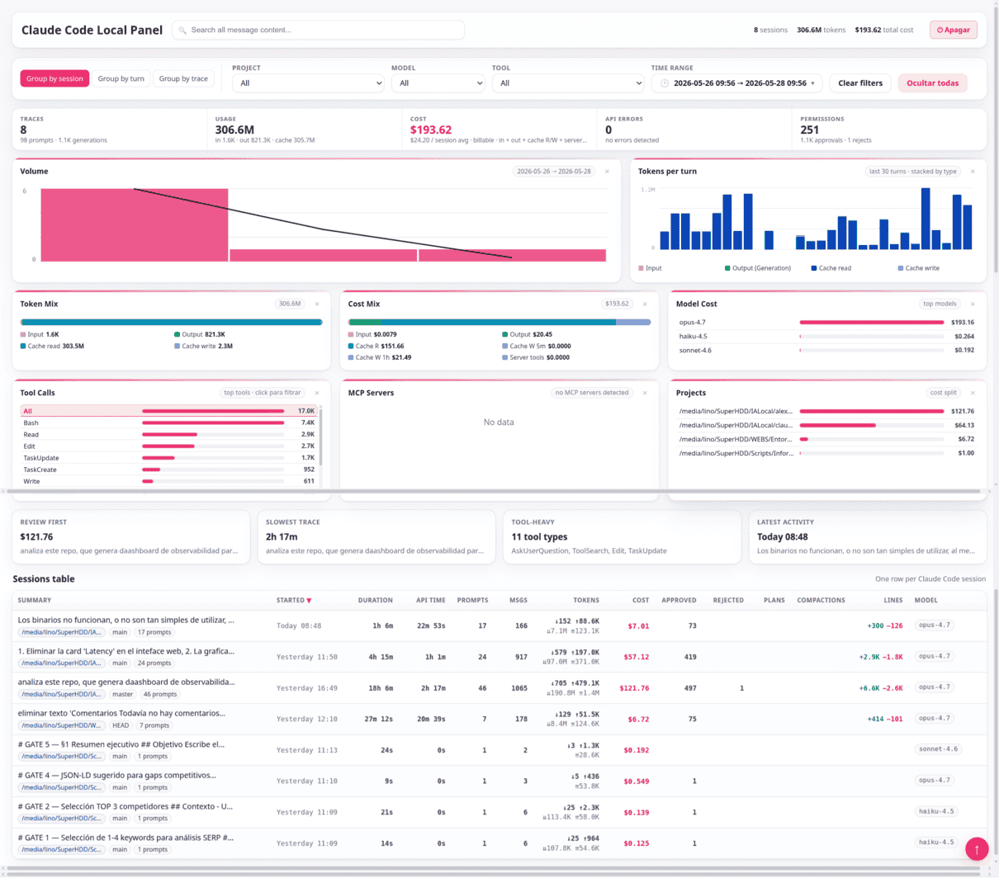
Task: Click the 'master' branch pill
Action: 122,695
